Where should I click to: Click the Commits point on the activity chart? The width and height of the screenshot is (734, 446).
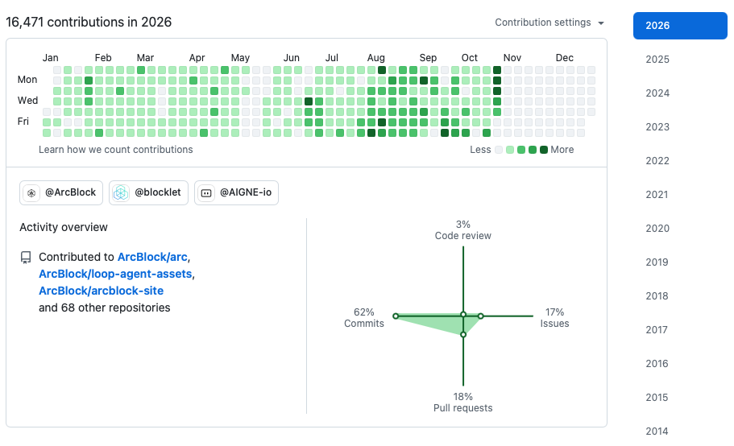click(396, 316)
